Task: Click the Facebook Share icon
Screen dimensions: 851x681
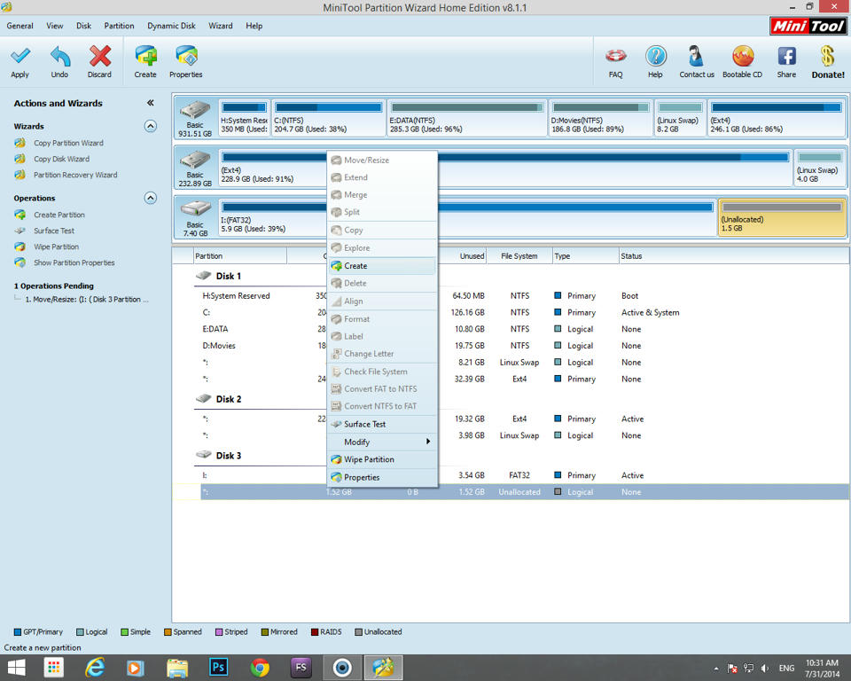Action: tap(786, 59)
